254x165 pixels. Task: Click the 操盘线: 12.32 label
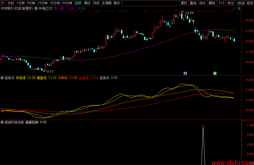[x=46, y=78]
